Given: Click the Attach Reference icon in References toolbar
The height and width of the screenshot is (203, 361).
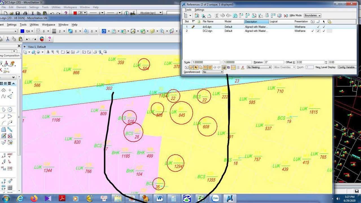Looking at the screenshot, I should click(x=197, y=16).
